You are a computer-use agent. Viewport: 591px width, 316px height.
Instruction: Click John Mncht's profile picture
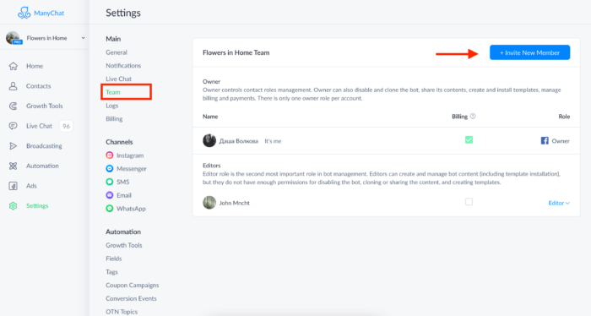point(209,203)
